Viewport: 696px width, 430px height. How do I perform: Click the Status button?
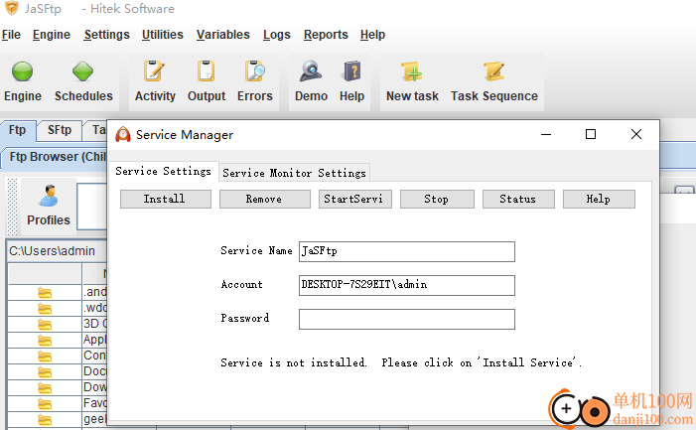(518, 199)
